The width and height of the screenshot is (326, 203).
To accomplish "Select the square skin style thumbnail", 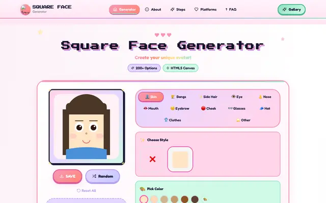I will coord(180,159).
